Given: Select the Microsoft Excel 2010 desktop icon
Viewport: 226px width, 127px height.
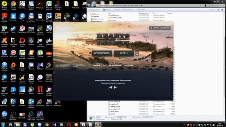Looking at the screenshot, I should click(49, 6).
